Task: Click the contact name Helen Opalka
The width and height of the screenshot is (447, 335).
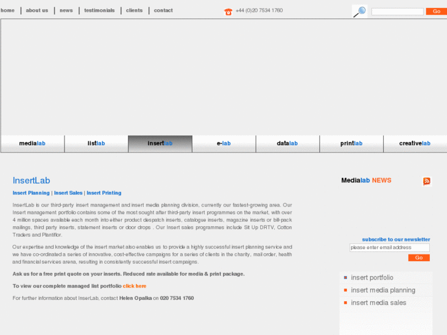Action: [135, 298]
